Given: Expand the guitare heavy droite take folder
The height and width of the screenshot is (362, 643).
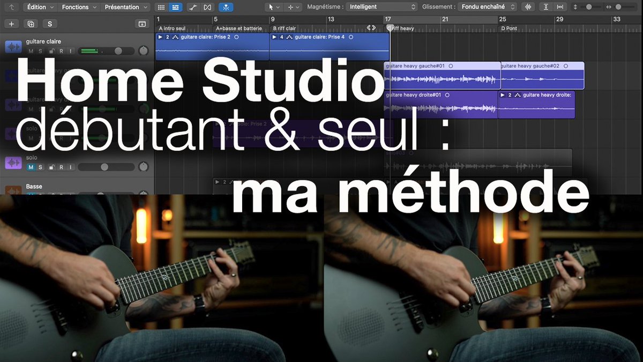Looking at the screenshot, I should tap(503, 94).
